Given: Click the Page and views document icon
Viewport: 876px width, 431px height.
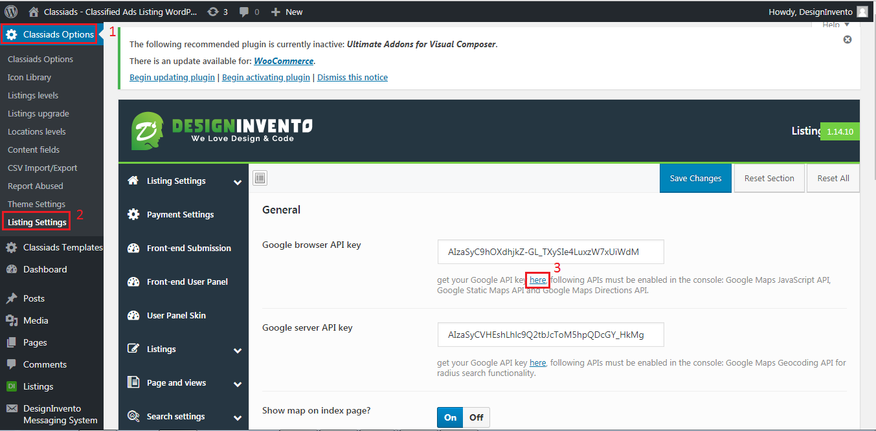Looking at the screenshot, I should (x=133, y=382).
